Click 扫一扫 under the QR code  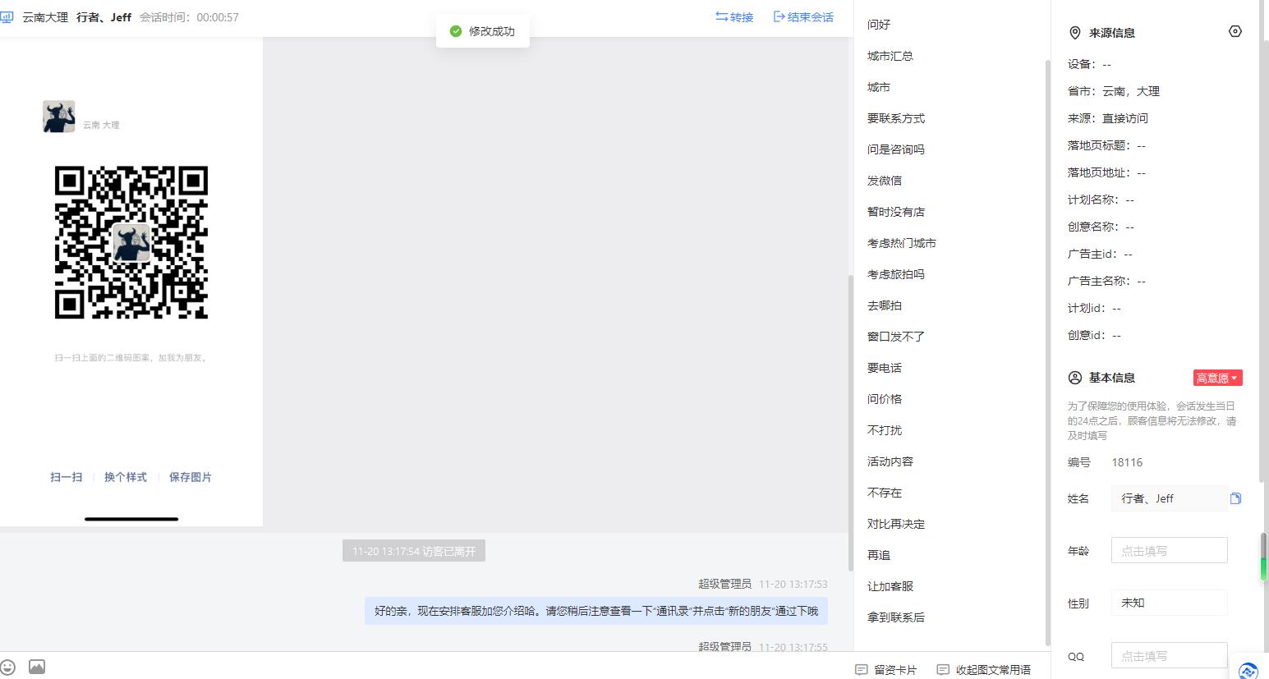pyautogui.click(x=67, y=477)
